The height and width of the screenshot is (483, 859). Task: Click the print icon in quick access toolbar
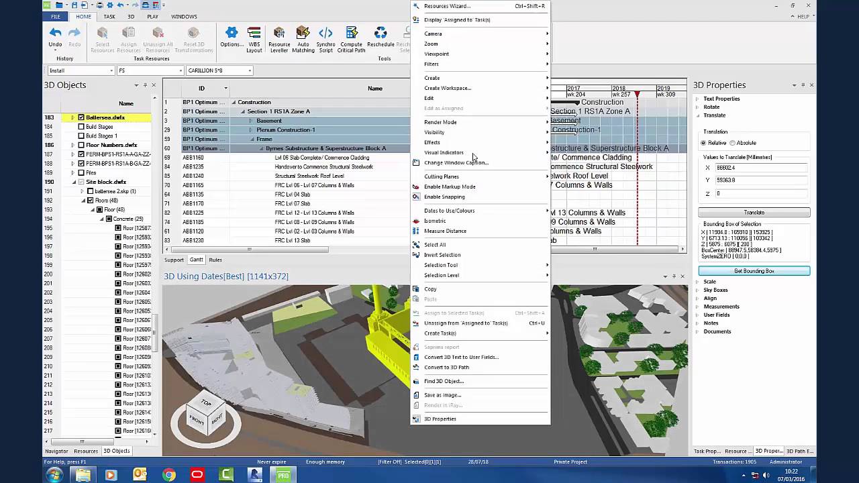coord(99,5)
